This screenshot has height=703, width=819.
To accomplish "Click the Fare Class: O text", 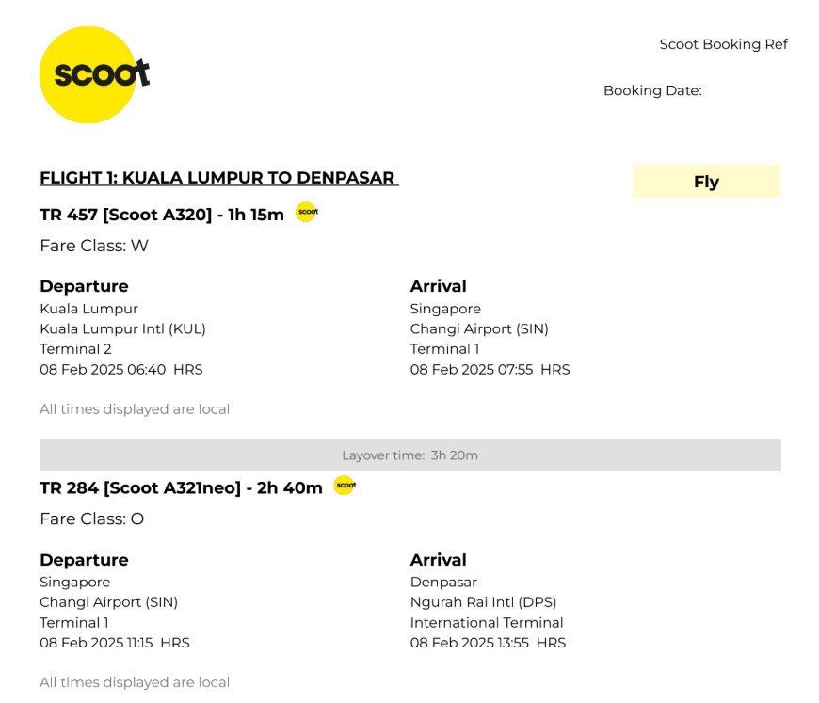I will [92, 519].
